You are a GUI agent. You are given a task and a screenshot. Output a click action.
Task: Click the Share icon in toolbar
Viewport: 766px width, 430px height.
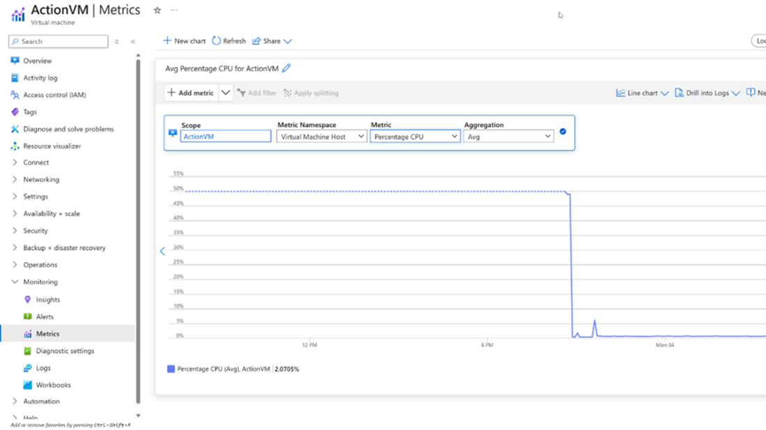[256, 41]
